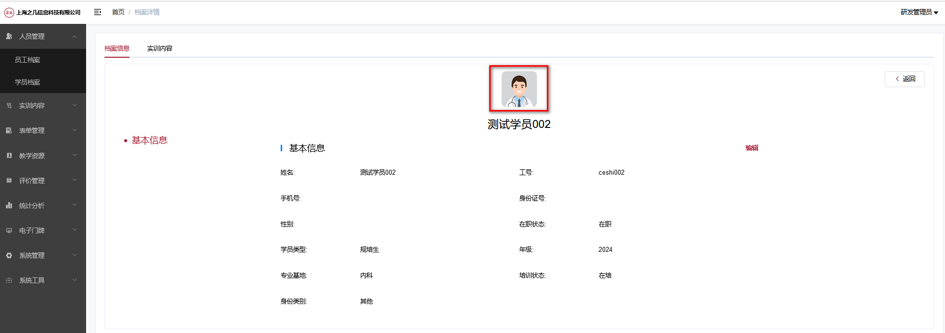Click the 工号 value ceshi002
Image resolution: width=945 pixels, height=333 pixels.
(x=612, y=172)
